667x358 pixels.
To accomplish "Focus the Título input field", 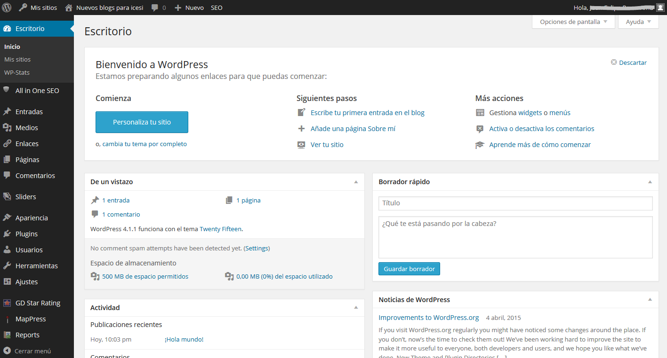I will coord(515,203).
